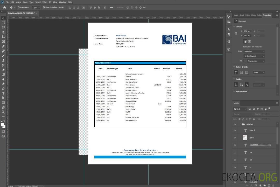Uncheck the Auto-Select checkbox

[19, 8]
